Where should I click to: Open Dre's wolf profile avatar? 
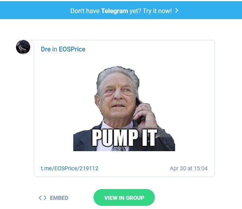coord(23,47)
